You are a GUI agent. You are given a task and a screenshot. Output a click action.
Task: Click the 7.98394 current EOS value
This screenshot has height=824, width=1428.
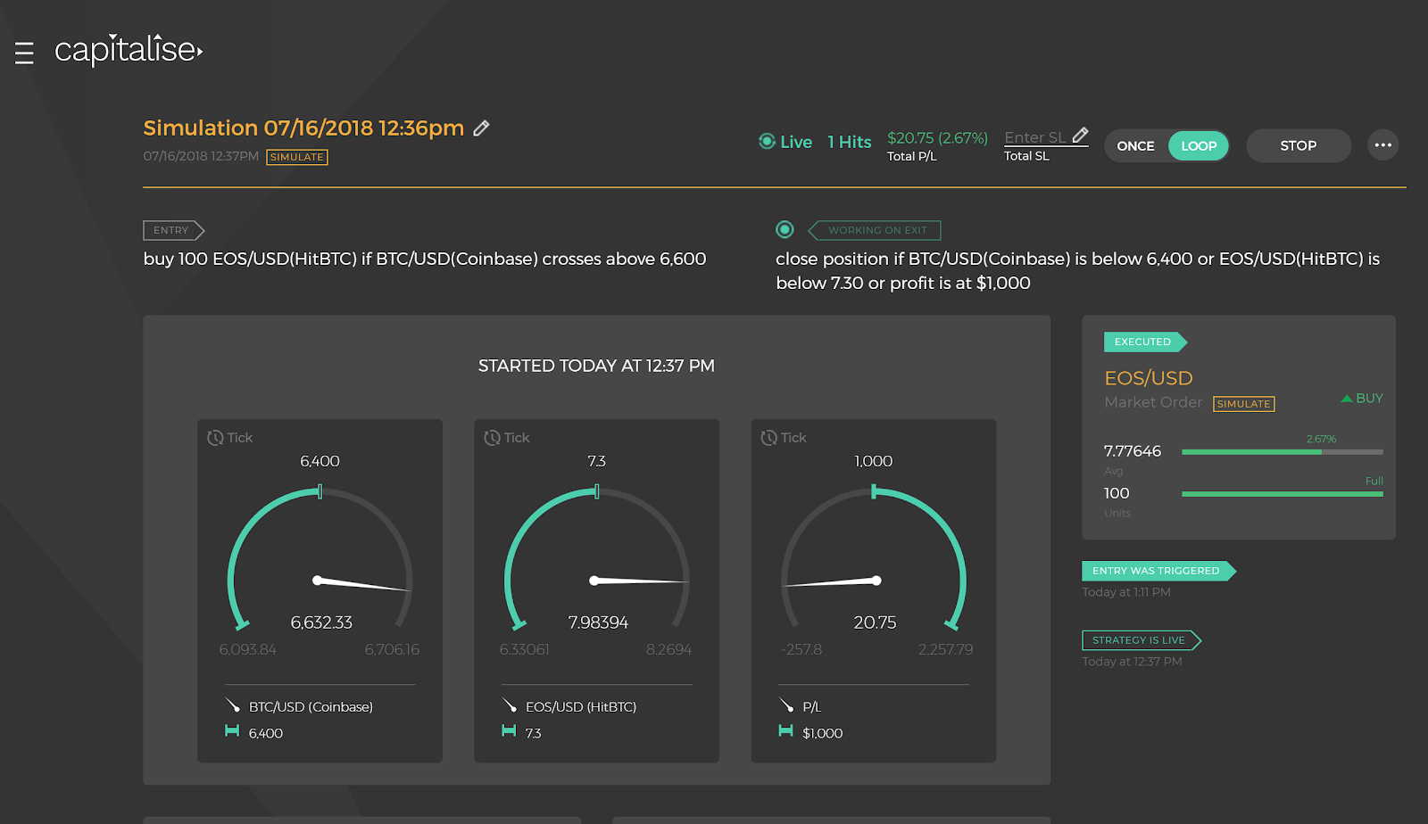click(598, 622)
